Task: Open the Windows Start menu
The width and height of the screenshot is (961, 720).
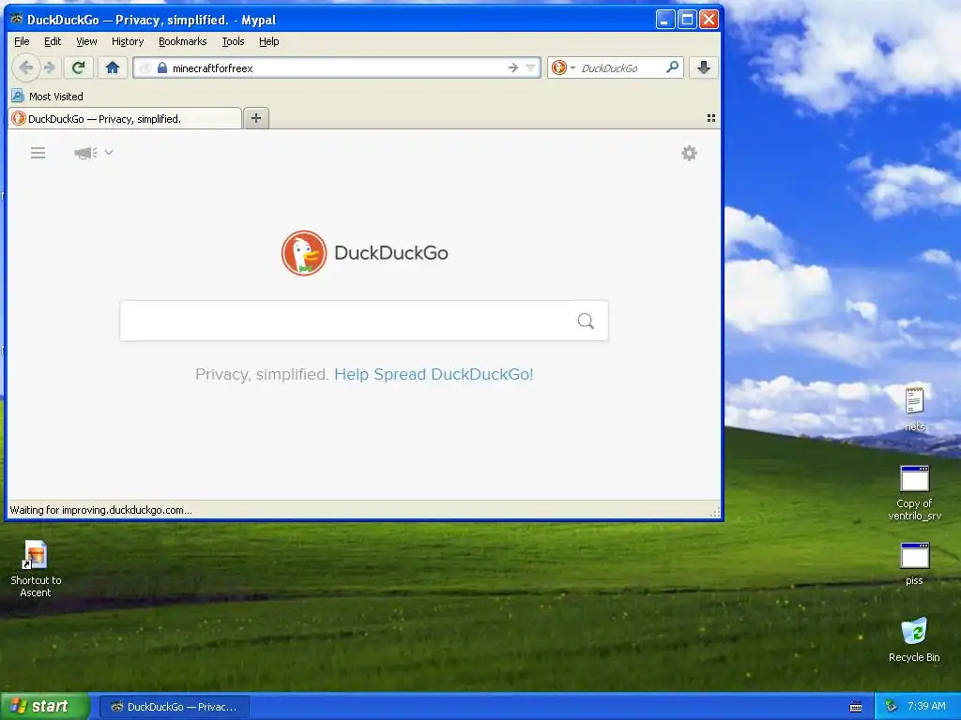Action: coord(45,707)
